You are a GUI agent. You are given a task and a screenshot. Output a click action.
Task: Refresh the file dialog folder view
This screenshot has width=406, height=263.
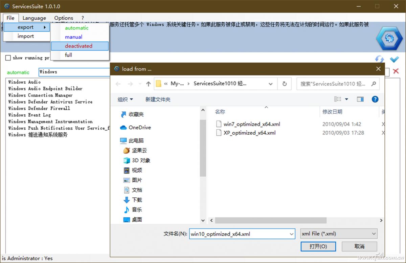[x=285, y=84]
